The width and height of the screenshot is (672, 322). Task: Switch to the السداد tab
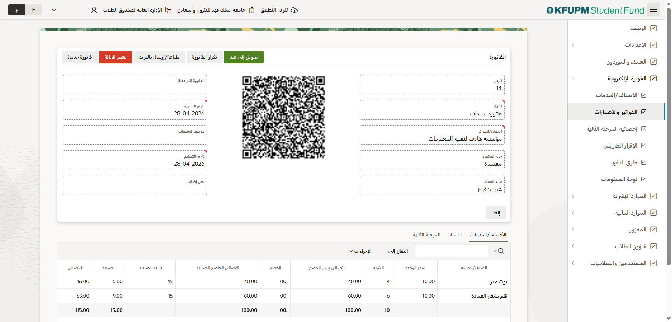[455, 235]
